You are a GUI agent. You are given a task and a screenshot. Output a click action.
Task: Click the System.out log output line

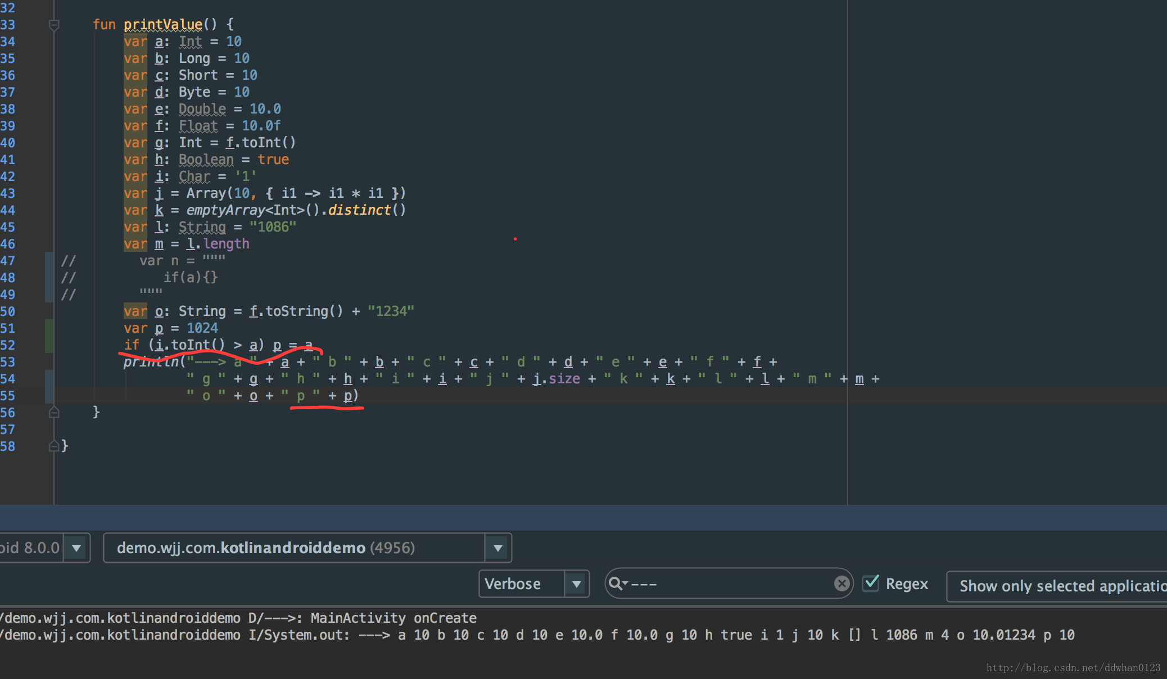(537, 635)
